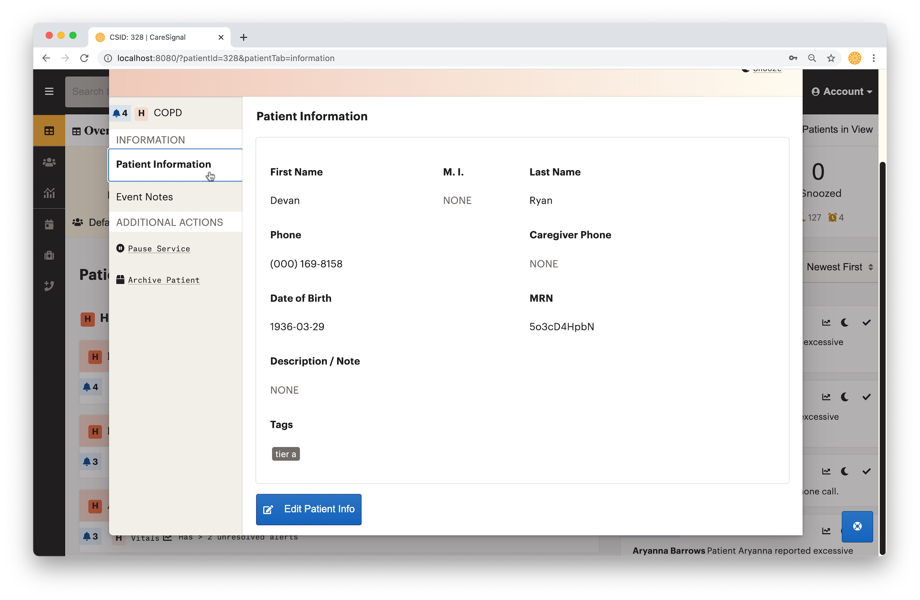
Task: Open the hamburger menu icon
Action: click(x=49, y=91)
